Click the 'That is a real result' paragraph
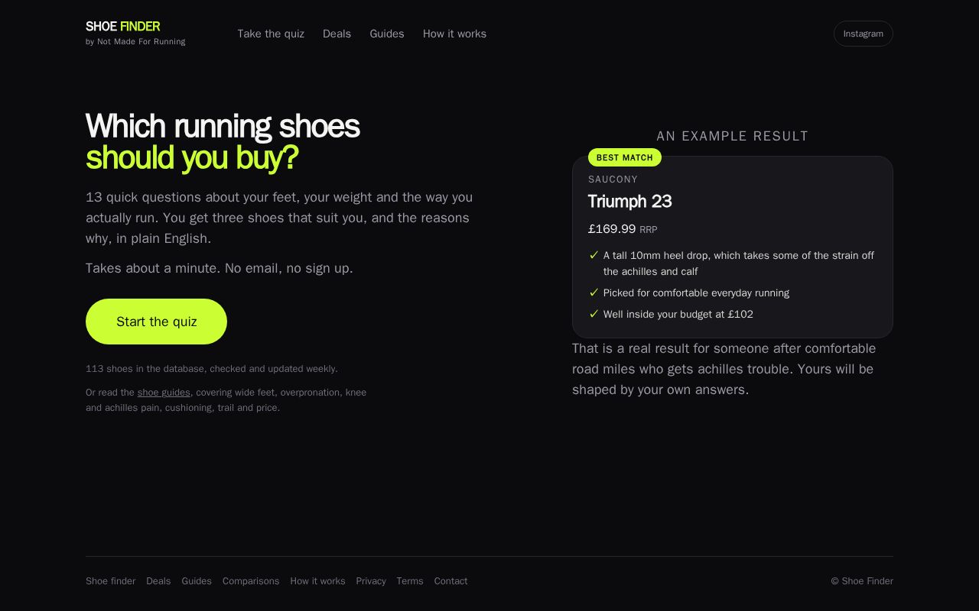This screenshot has width=979, height=611. [x=724, y=369]
